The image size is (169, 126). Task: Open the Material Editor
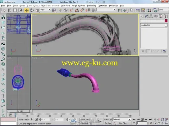(149, 10)
